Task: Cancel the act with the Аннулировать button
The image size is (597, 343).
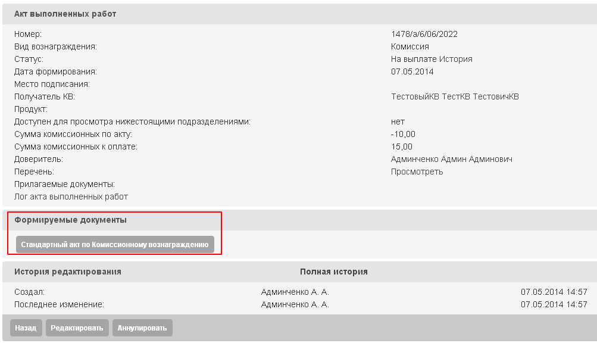Action: click(142, 328)
